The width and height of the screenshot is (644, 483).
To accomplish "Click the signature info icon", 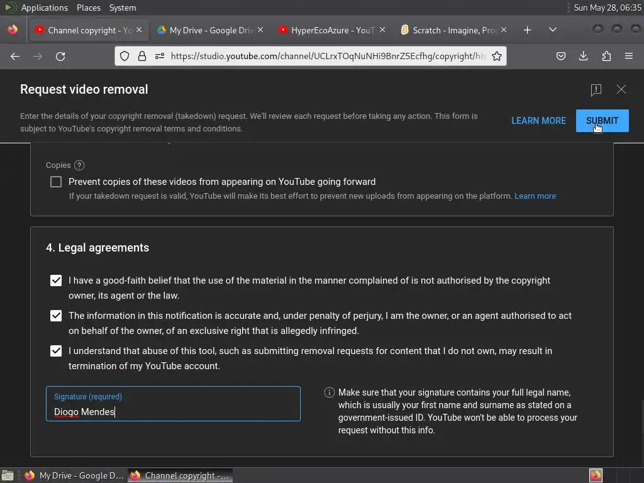I will [x=329, y=392].
